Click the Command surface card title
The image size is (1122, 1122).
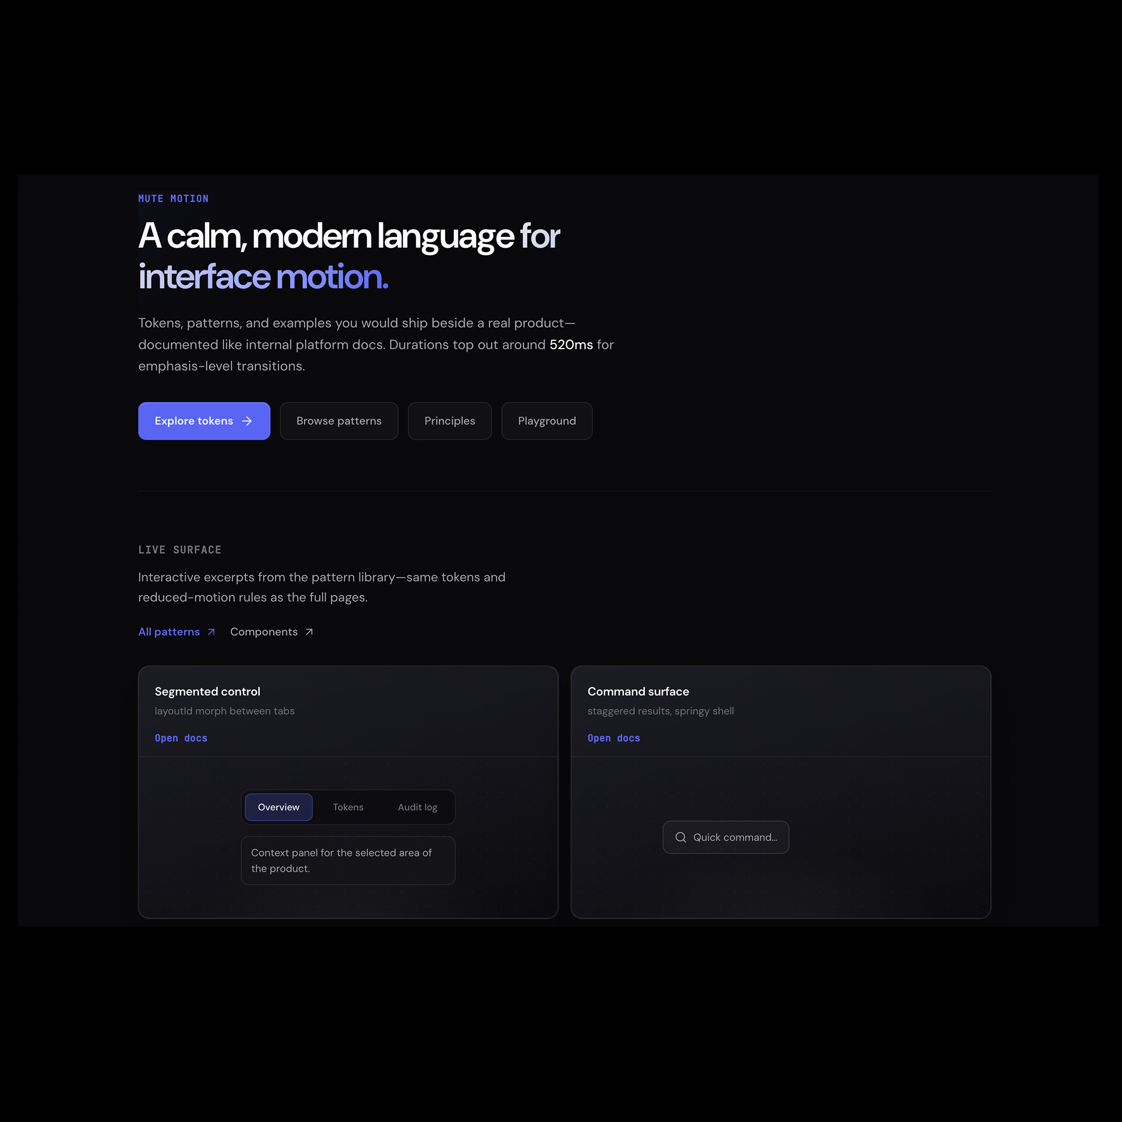point(638,692)
